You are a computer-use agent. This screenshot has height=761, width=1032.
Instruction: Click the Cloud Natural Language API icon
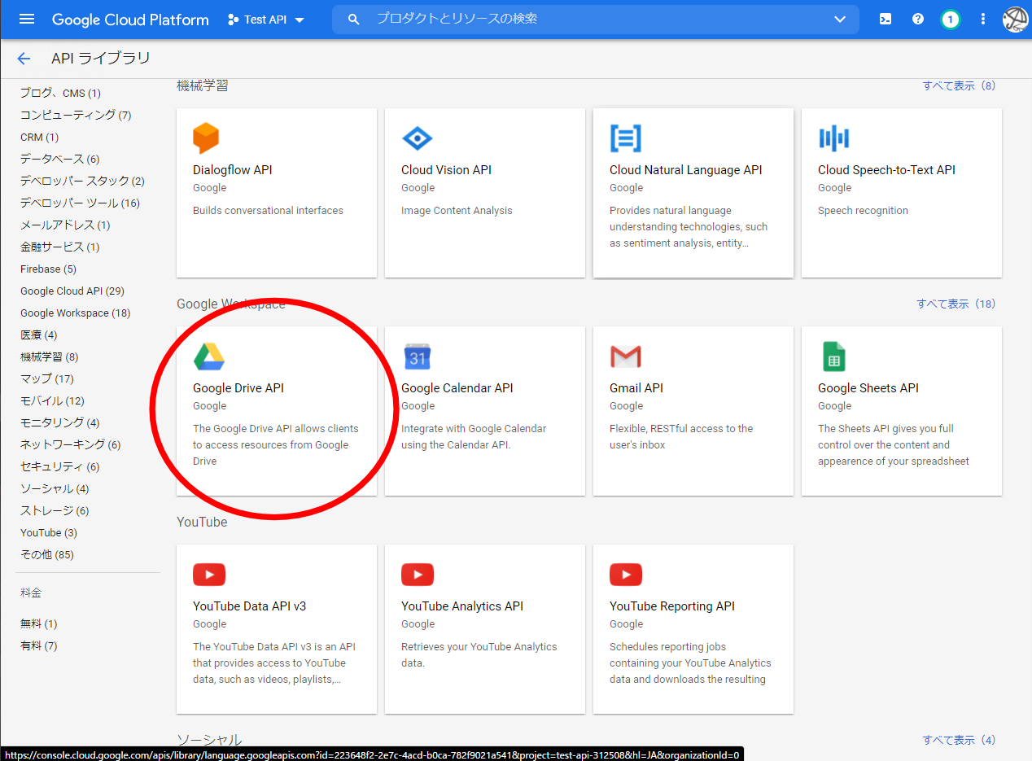coord(625,138)
